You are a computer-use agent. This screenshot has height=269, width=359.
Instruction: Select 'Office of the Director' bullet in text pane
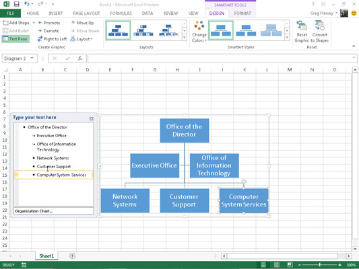pyautogui.click(x=47, y=127)
